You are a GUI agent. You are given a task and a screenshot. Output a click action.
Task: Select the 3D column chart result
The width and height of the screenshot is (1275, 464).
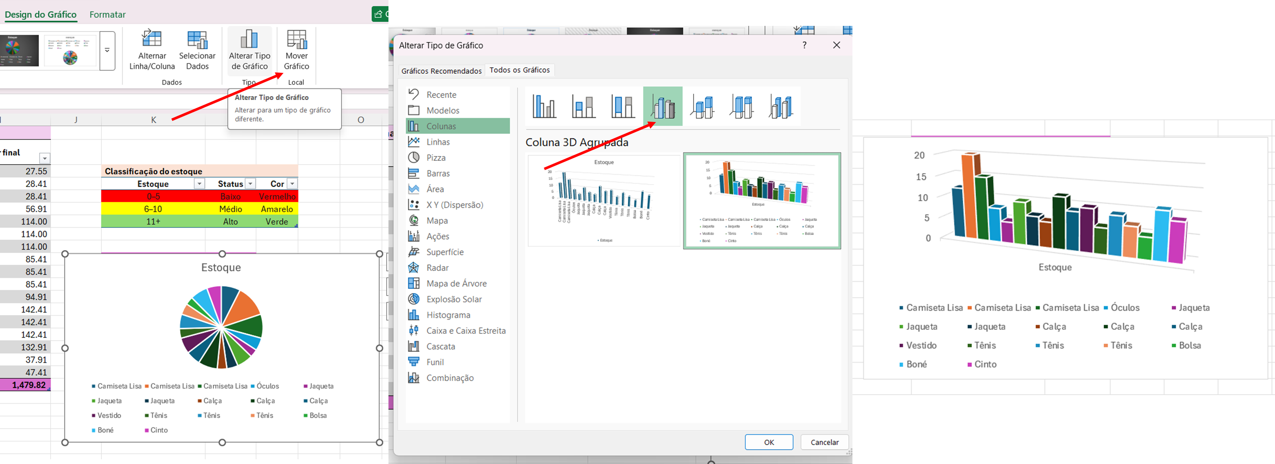click(1065, 257)
